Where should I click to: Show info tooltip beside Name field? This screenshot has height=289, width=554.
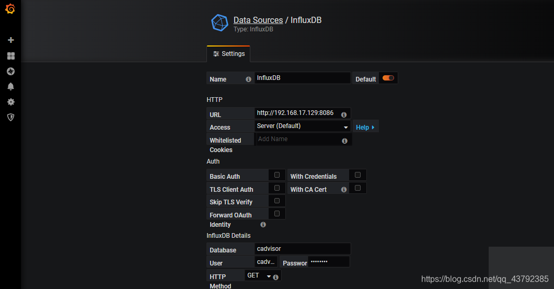coord(248,79)
